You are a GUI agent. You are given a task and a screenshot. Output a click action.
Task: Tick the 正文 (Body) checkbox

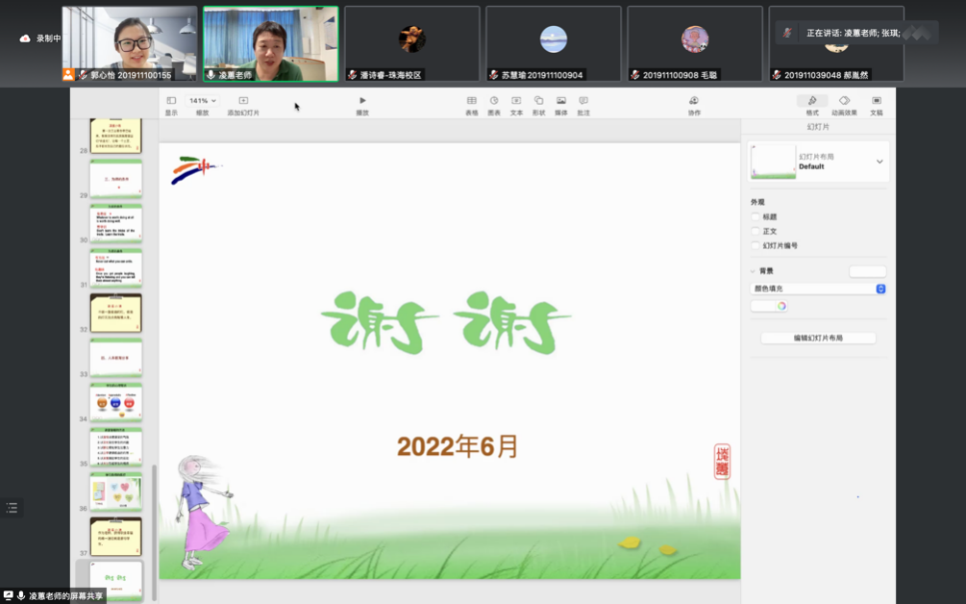[x=755, y=232]
